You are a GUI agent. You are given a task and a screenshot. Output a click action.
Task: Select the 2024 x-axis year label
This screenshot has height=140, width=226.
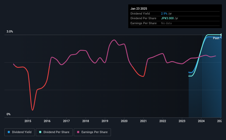201,121
